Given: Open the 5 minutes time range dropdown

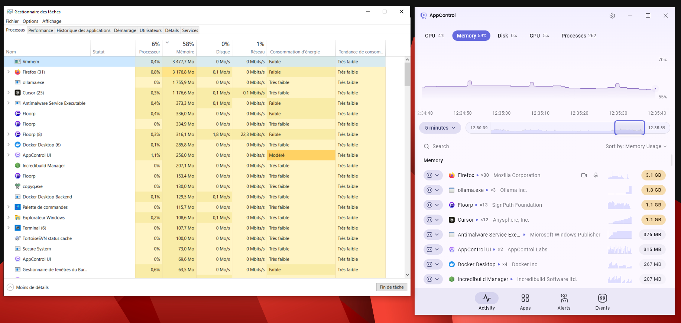Looking at the screenshot, I should click(440, 128).
